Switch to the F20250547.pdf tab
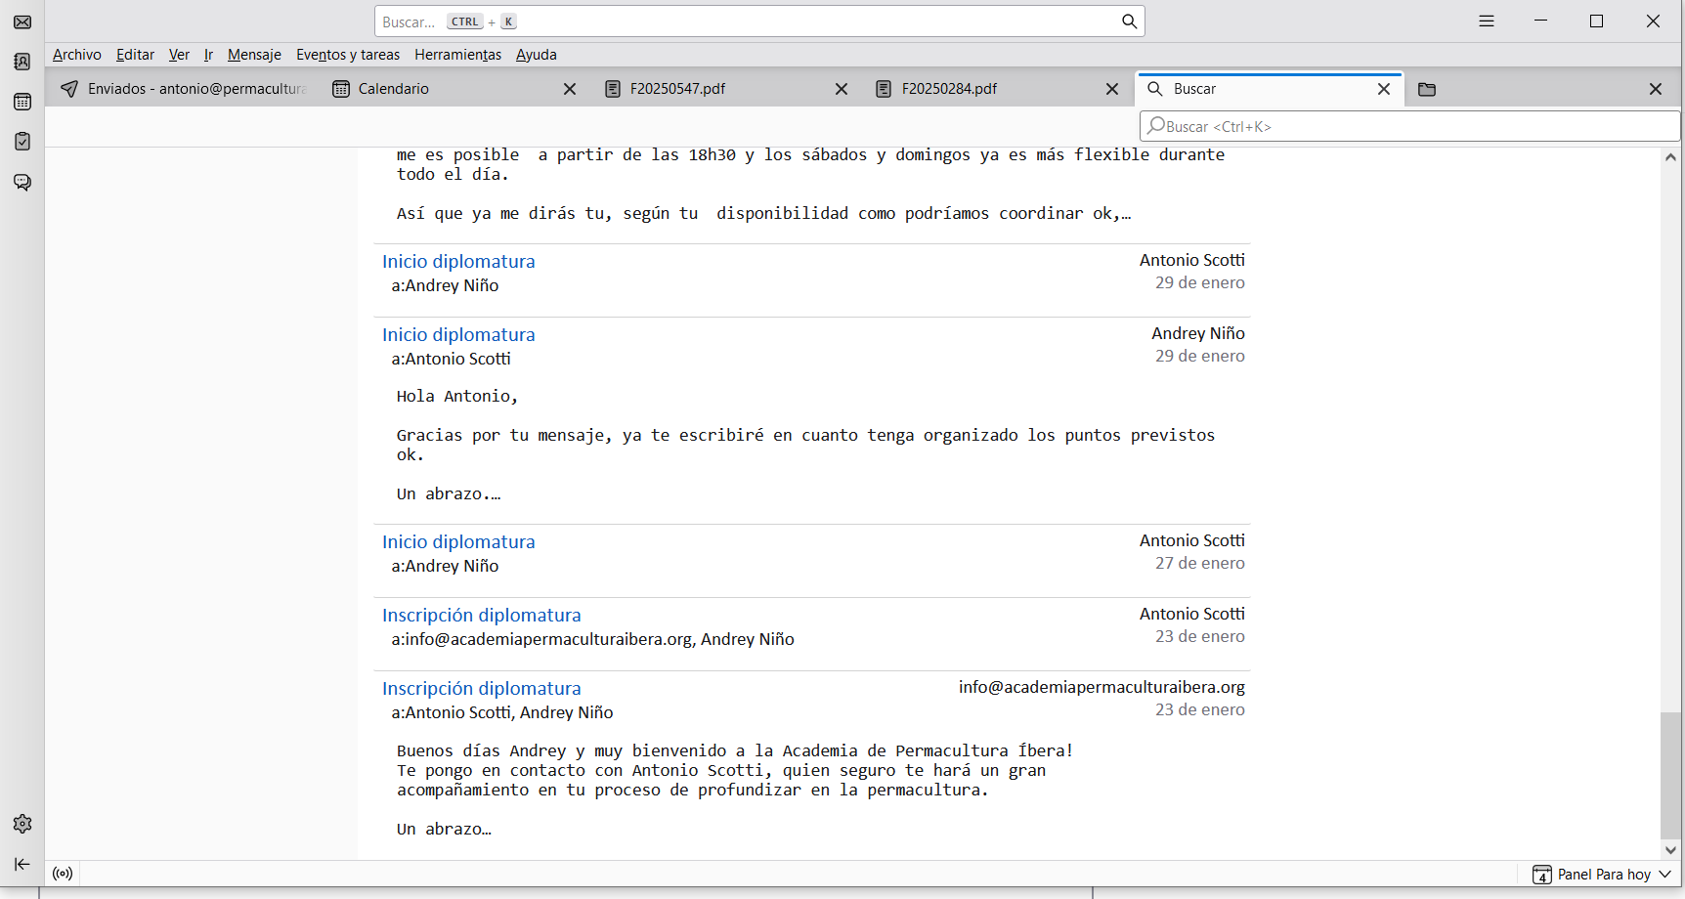Screen dimensions: 1685x899 (x=677, y=89)
